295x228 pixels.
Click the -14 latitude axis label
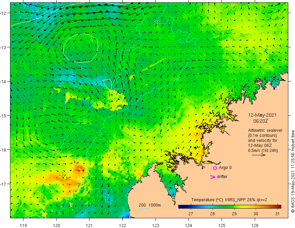3,81
